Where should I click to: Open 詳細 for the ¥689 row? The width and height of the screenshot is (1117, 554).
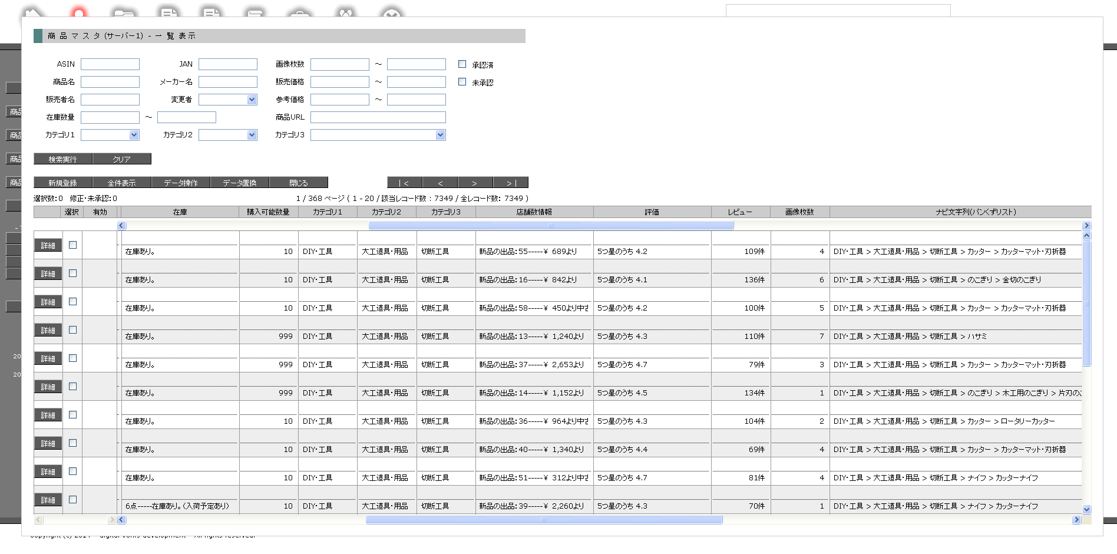pyautogui.click(x=48, y=245)
